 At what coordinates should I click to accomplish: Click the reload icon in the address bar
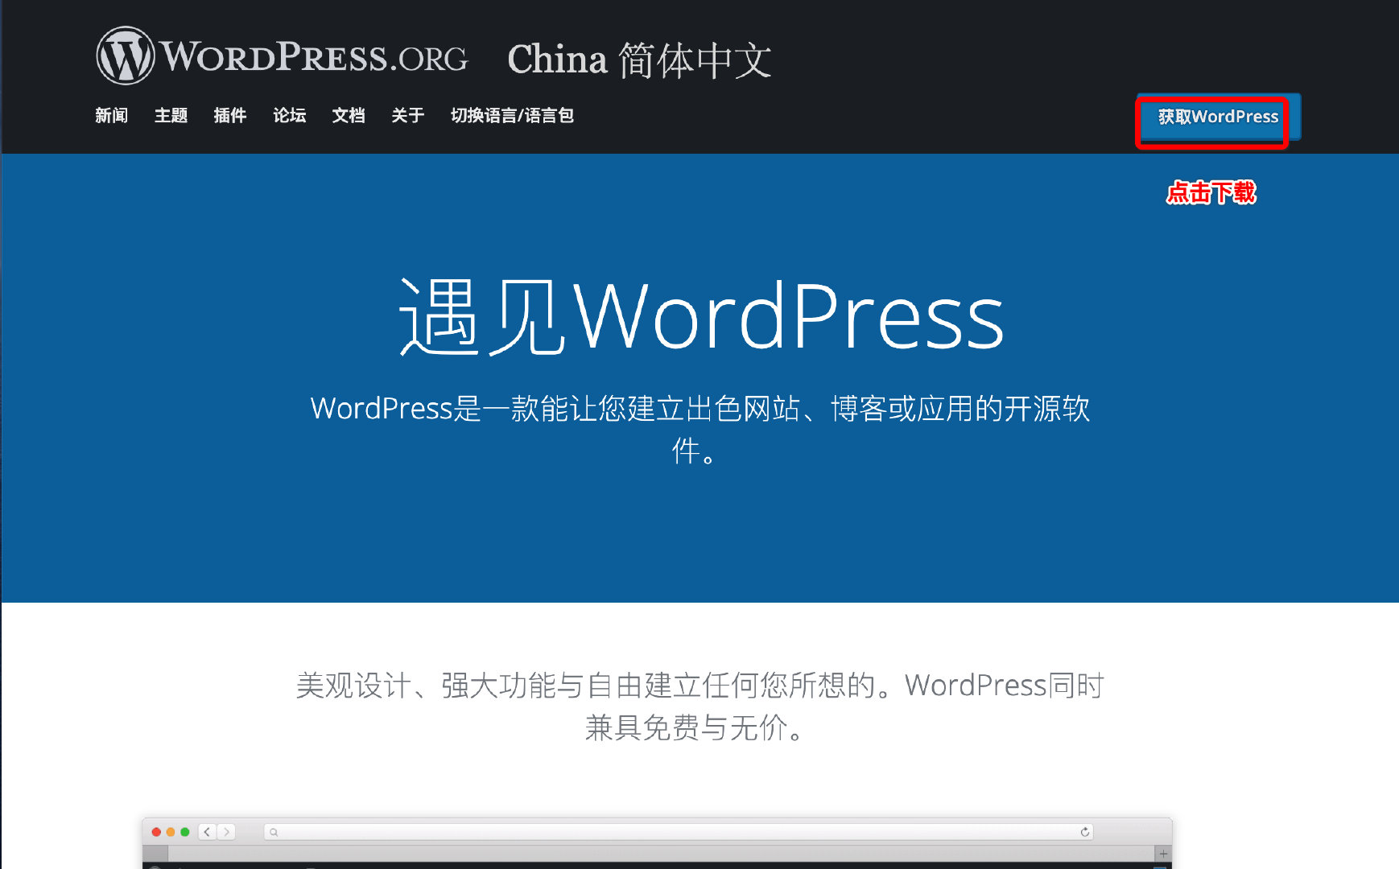(x=1087, y=832)
